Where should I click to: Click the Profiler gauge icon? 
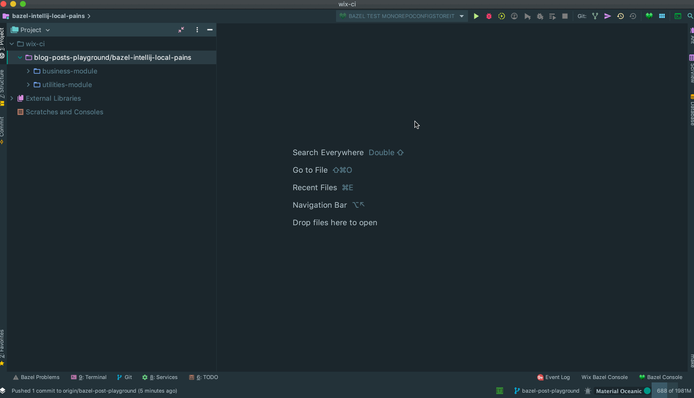pos(514,16)
